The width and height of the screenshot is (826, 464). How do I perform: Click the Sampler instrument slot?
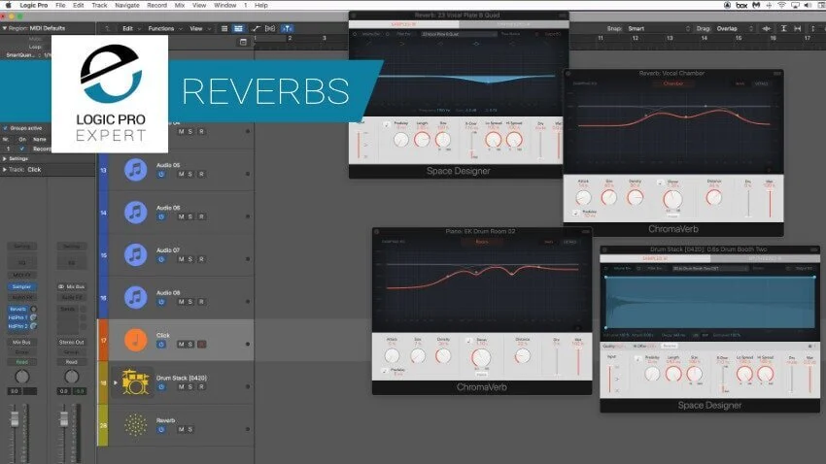click(x=21, y=286)
